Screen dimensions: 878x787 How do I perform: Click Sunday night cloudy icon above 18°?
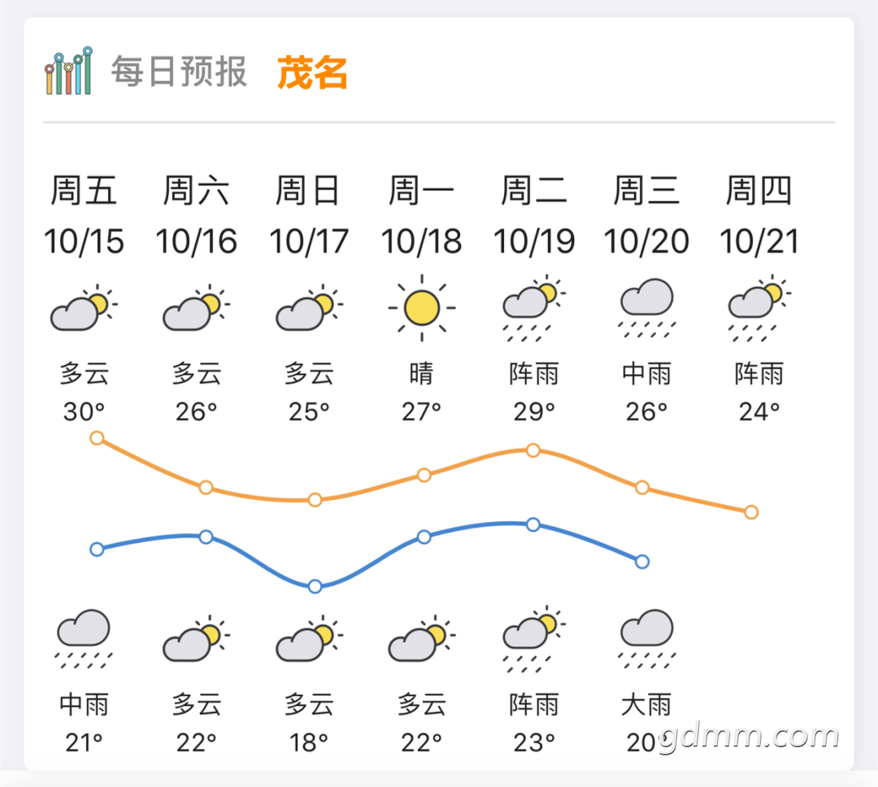(x=309, y=638)
